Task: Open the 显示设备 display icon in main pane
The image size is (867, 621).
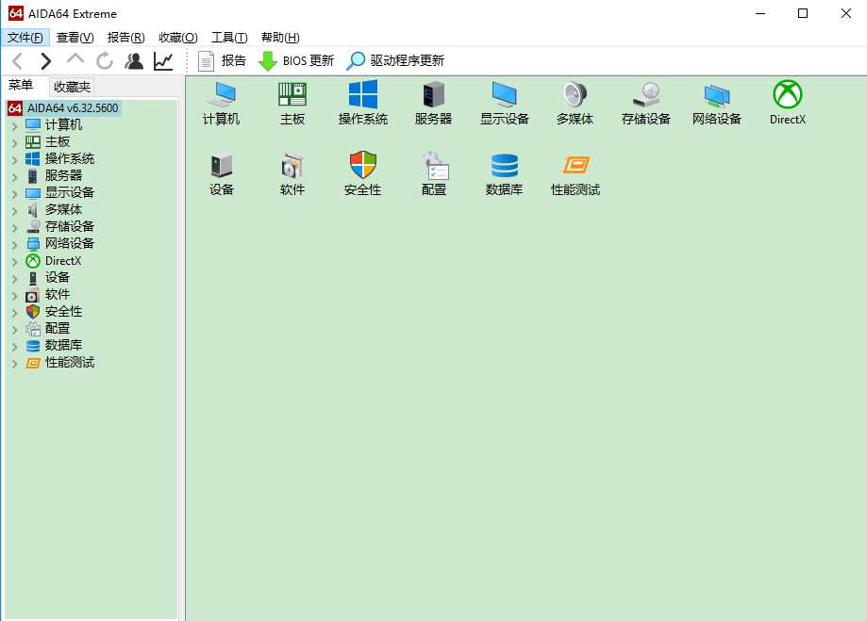Action: (x=505, y=104)
